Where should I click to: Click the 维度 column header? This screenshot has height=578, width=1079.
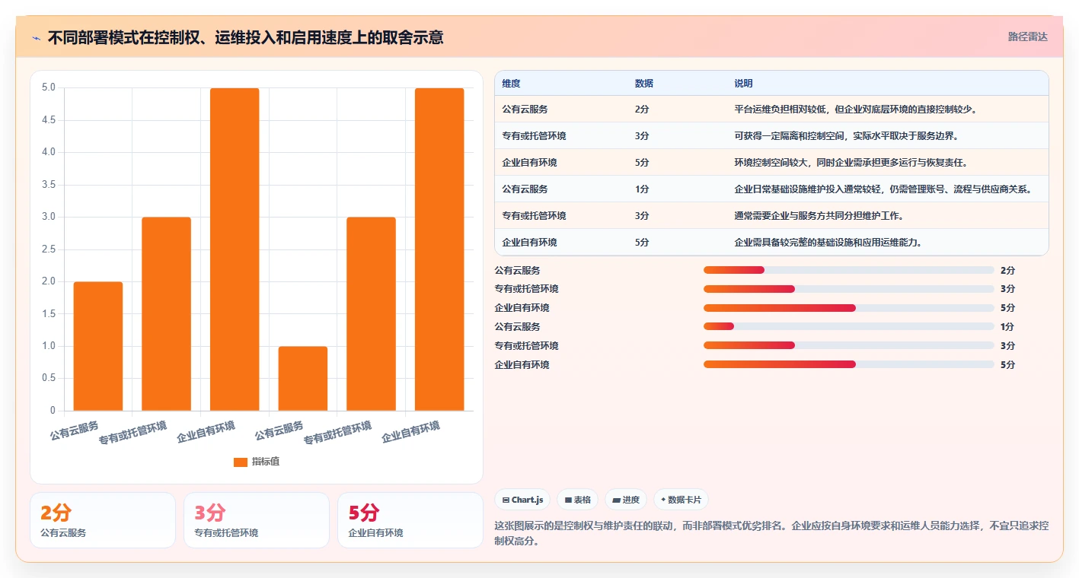pos(512,83)
